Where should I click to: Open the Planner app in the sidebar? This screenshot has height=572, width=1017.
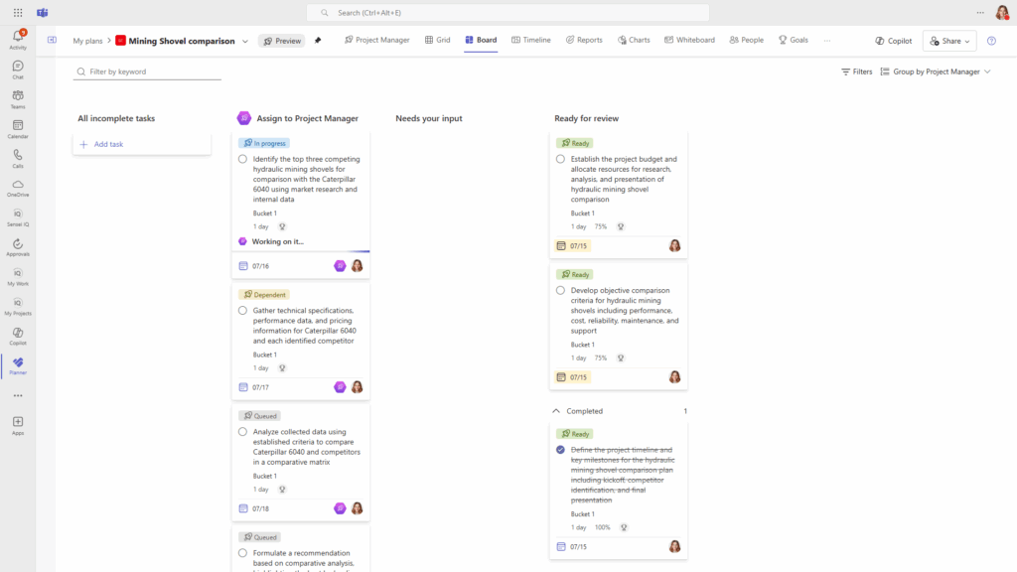coord(18,365)
